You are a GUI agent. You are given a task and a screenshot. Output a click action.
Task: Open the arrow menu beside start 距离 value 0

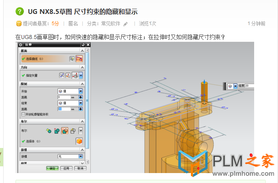point(81,97)
